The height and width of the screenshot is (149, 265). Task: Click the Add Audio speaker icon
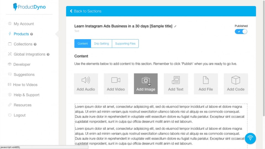click(86, 80)
